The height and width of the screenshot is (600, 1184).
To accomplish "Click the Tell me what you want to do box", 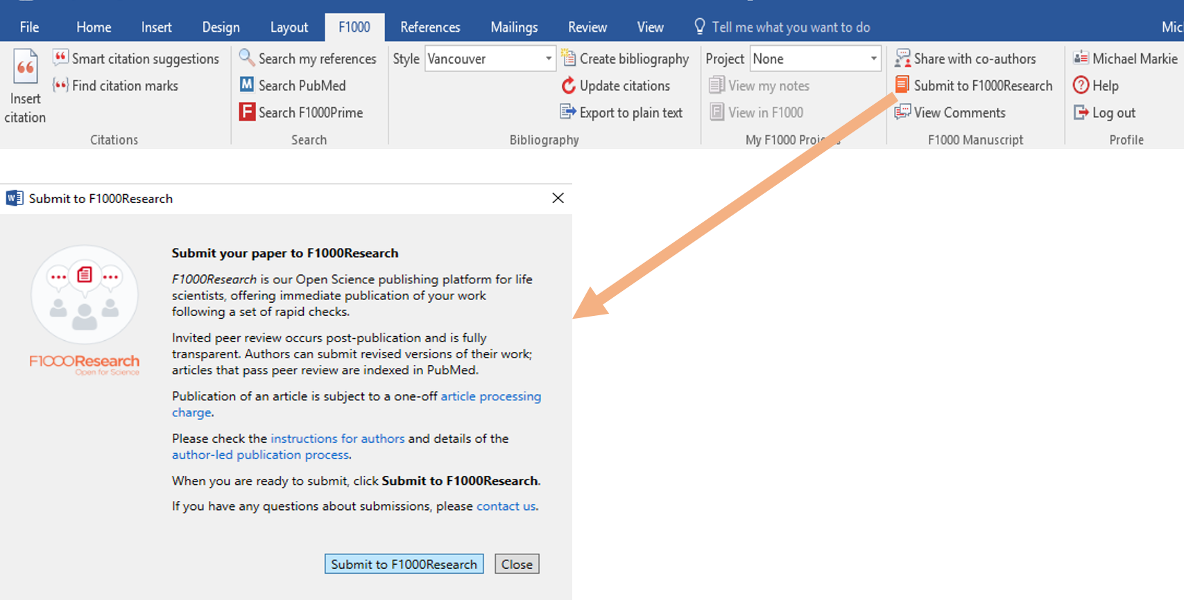I will click(x=791, y=27).
